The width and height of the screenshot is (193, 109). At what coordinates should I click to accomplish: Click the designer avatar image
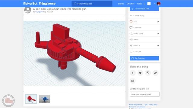tap(28, 10)
